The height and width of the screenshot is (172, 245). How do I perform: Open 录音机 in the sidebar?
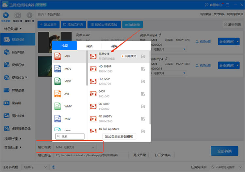[x=18, y=103]
